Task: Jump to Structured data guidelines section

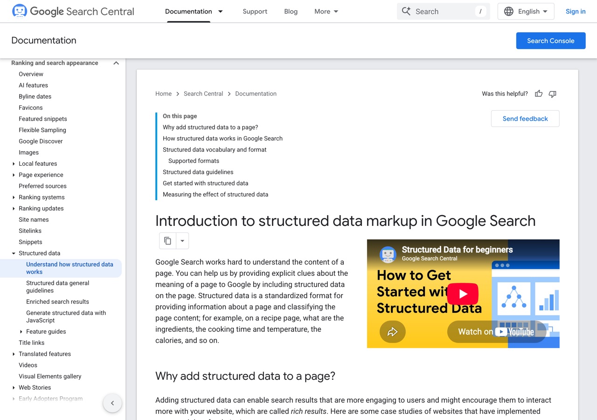Action: pyautogui.click(x=198, y=172)
